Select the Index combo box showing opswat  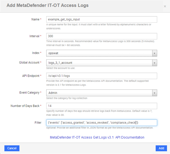(x=102, y=53)
